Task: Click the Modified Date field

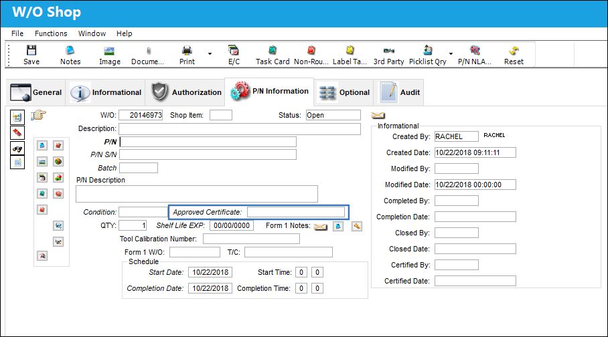Action: coord(475,185)
